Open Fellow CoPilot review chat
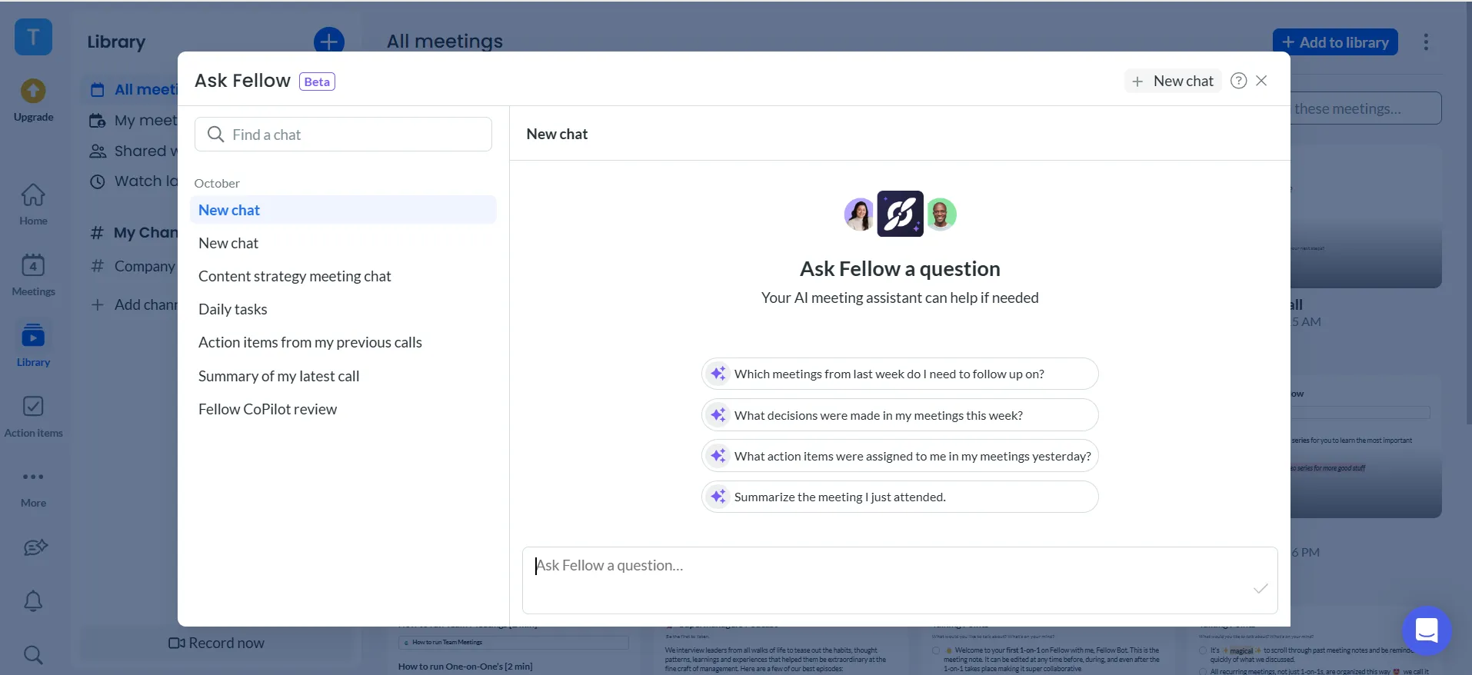 [343, 409]
